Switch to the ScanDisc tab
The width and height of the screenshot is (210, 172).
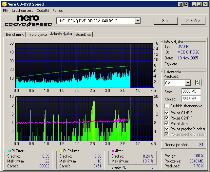(83, 34)
